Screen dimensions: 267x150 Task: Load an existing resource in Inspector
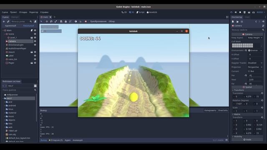(237, 22)
